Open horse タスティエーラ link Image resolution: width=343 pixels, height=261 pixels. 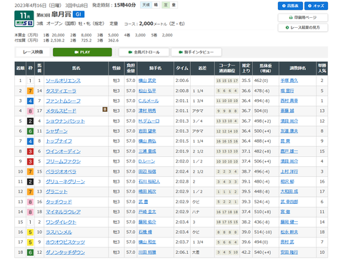pyautogui.click(x=61, y=91)
